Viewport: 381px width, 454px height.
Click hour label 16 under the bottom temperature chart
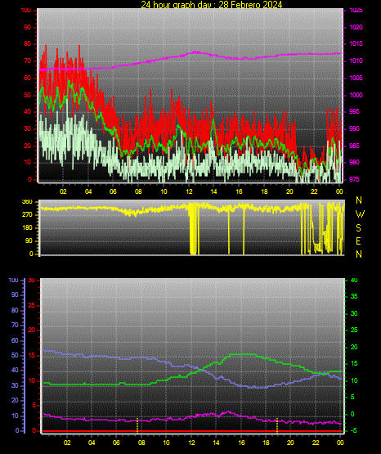tap(241, 443)
